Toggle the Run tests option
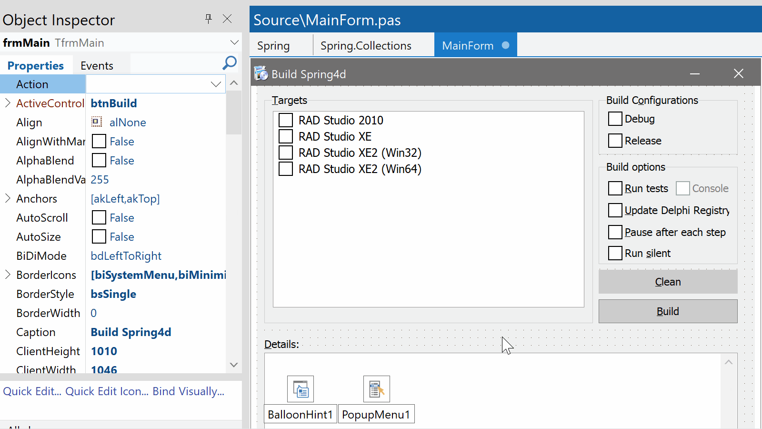The image size is (762, 429). (615, 188)
